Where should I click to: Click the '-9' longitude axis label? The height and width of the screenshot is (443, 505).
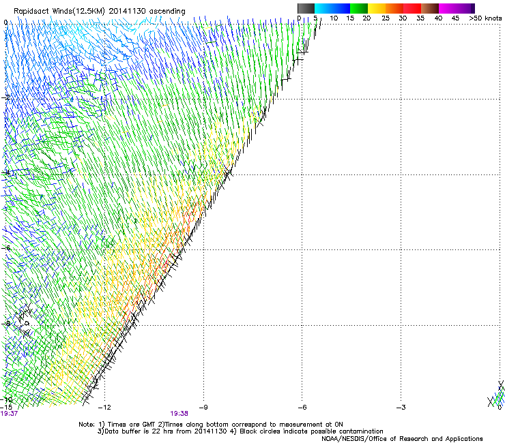click(x=203, y=408)
